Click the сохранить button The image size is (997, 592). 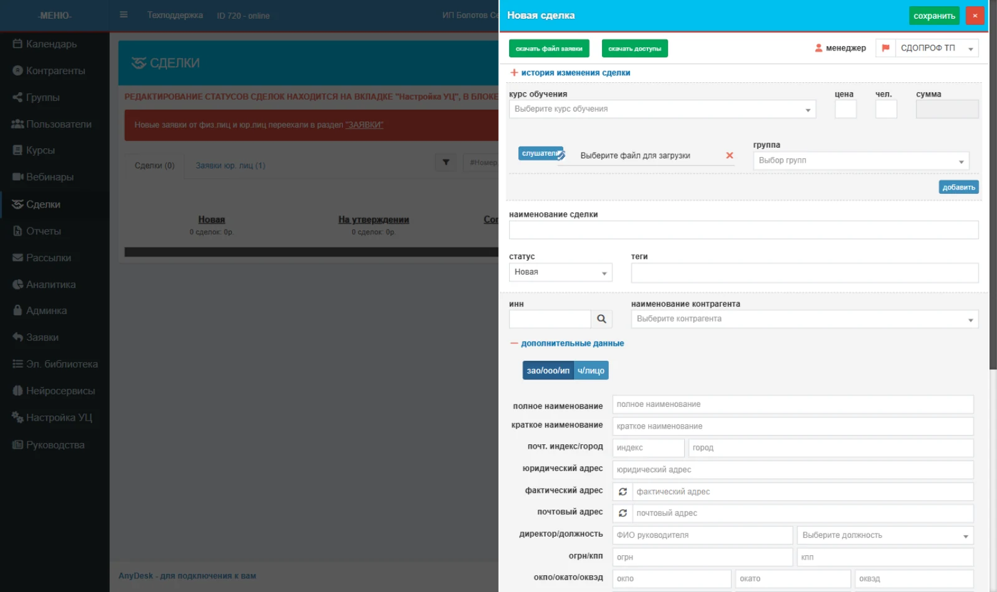click(x=934, y=16)
